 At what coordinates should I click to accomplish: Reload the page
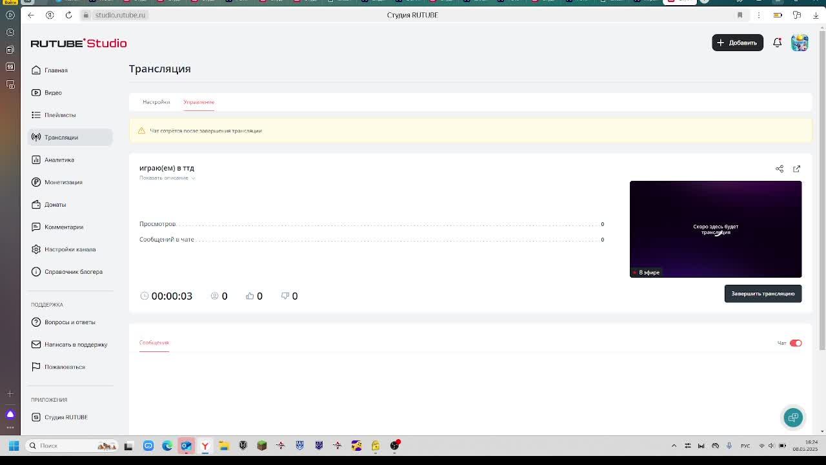pyautogui.click(x=68, y=15)
